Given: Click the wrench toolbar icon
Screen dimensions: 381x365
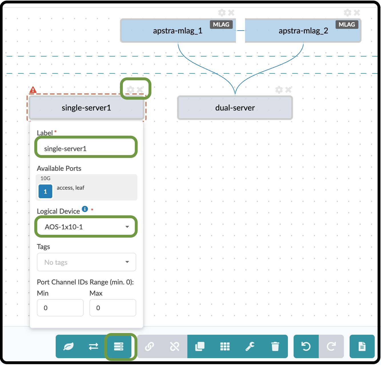Looking at the screenshot, I should tap(250, 346).
